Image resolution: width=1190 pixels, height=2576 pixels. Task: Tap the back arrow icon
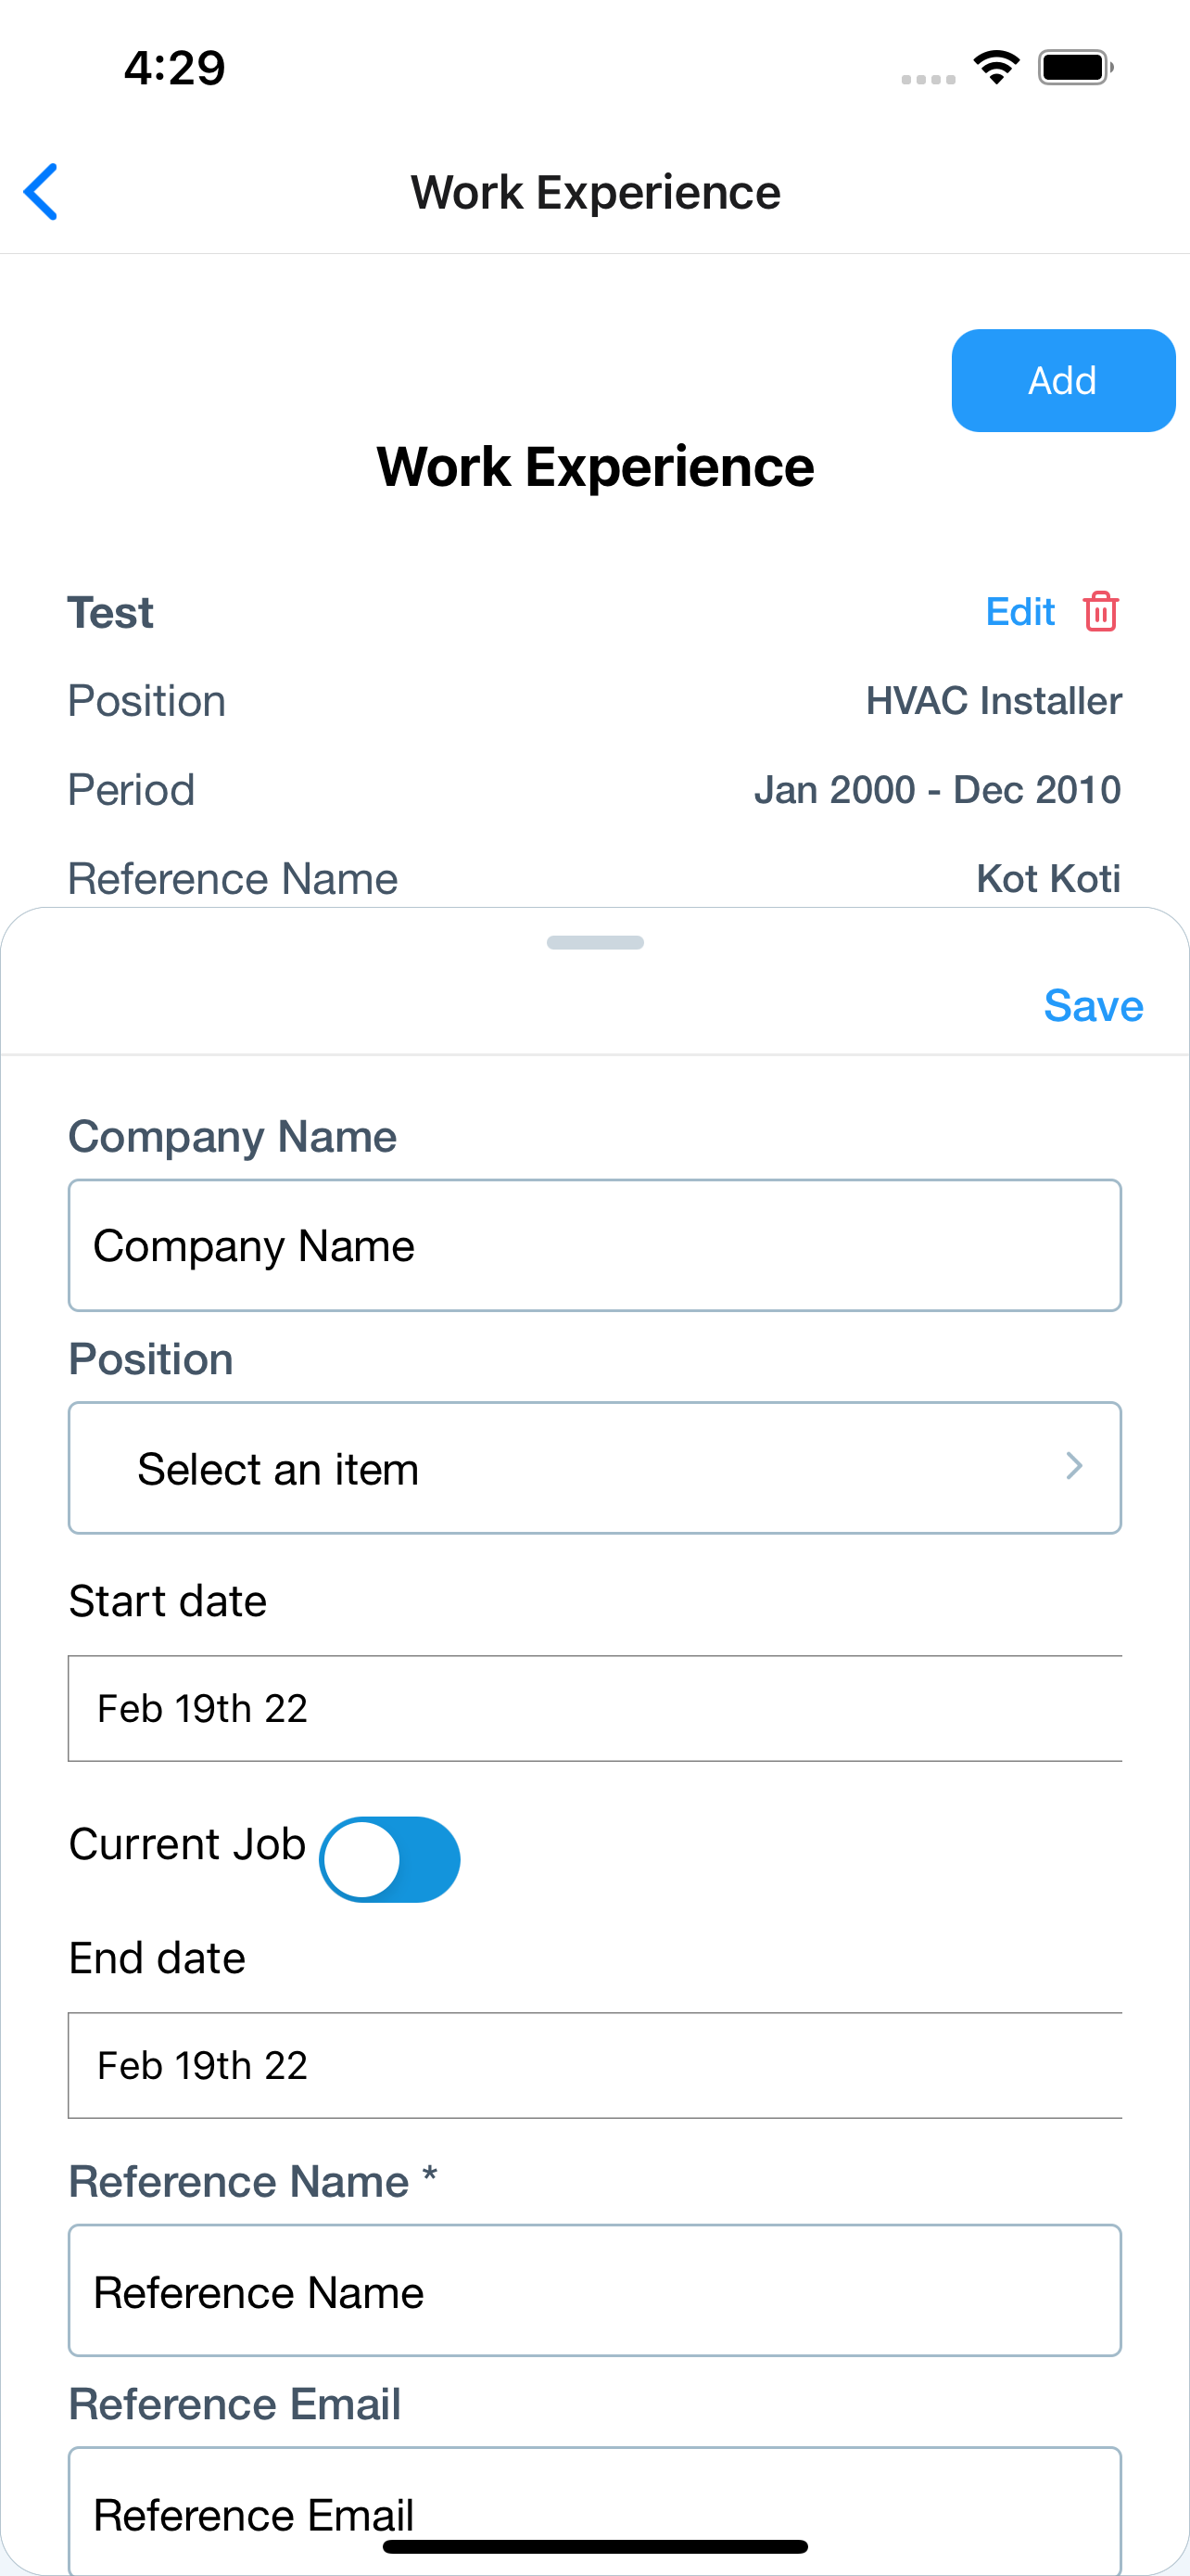[x=41, y=191]
